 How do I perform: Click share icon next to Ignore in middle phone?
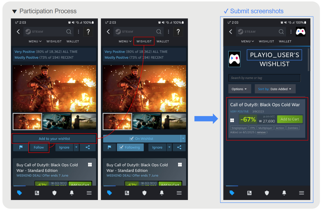click(x=179, y=147)
